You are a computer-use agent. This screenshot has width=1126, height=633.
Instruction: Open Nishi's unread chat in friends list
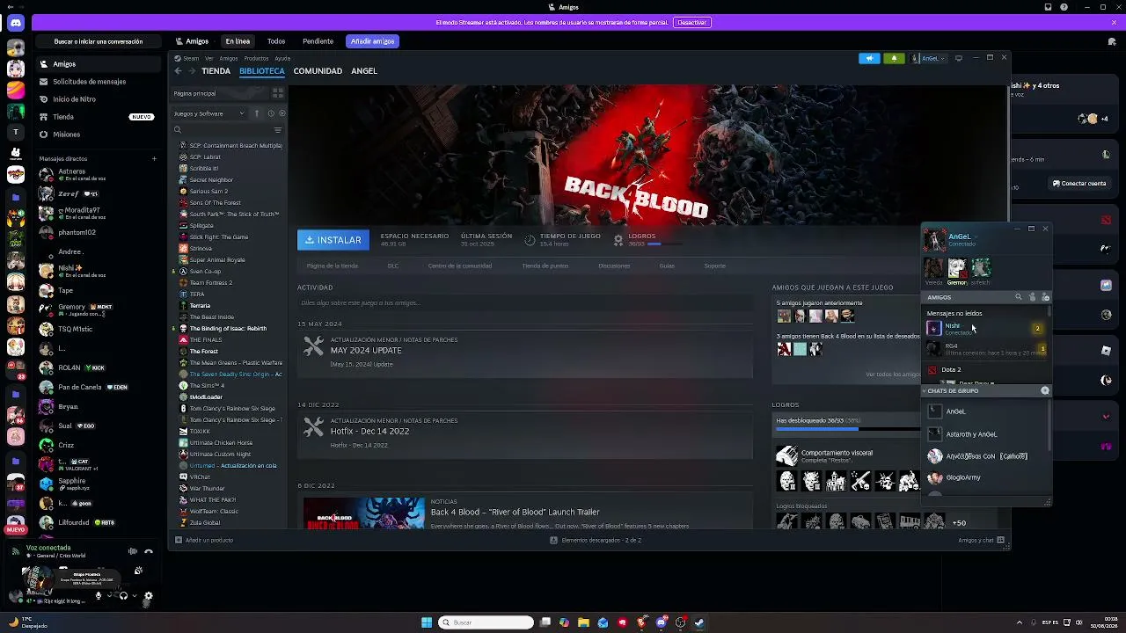coord(985,328)
